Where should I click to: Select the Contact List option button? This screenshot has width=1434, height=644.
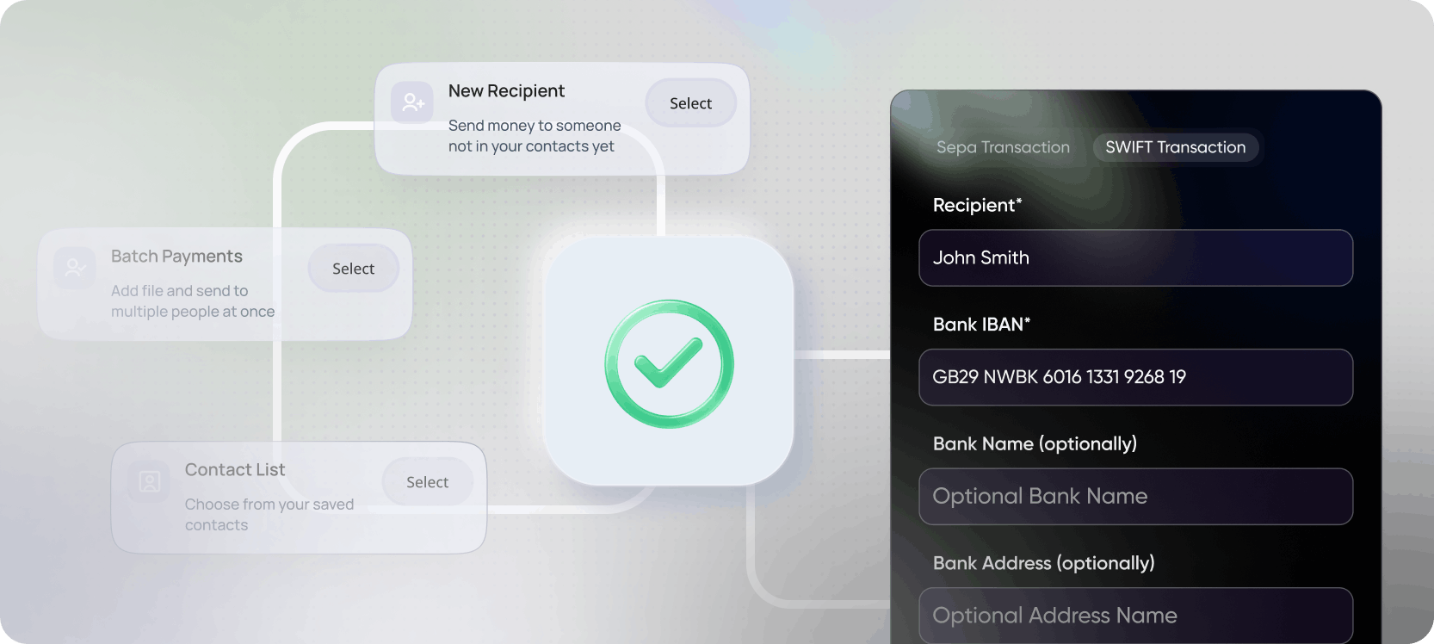tap(428, 482)
